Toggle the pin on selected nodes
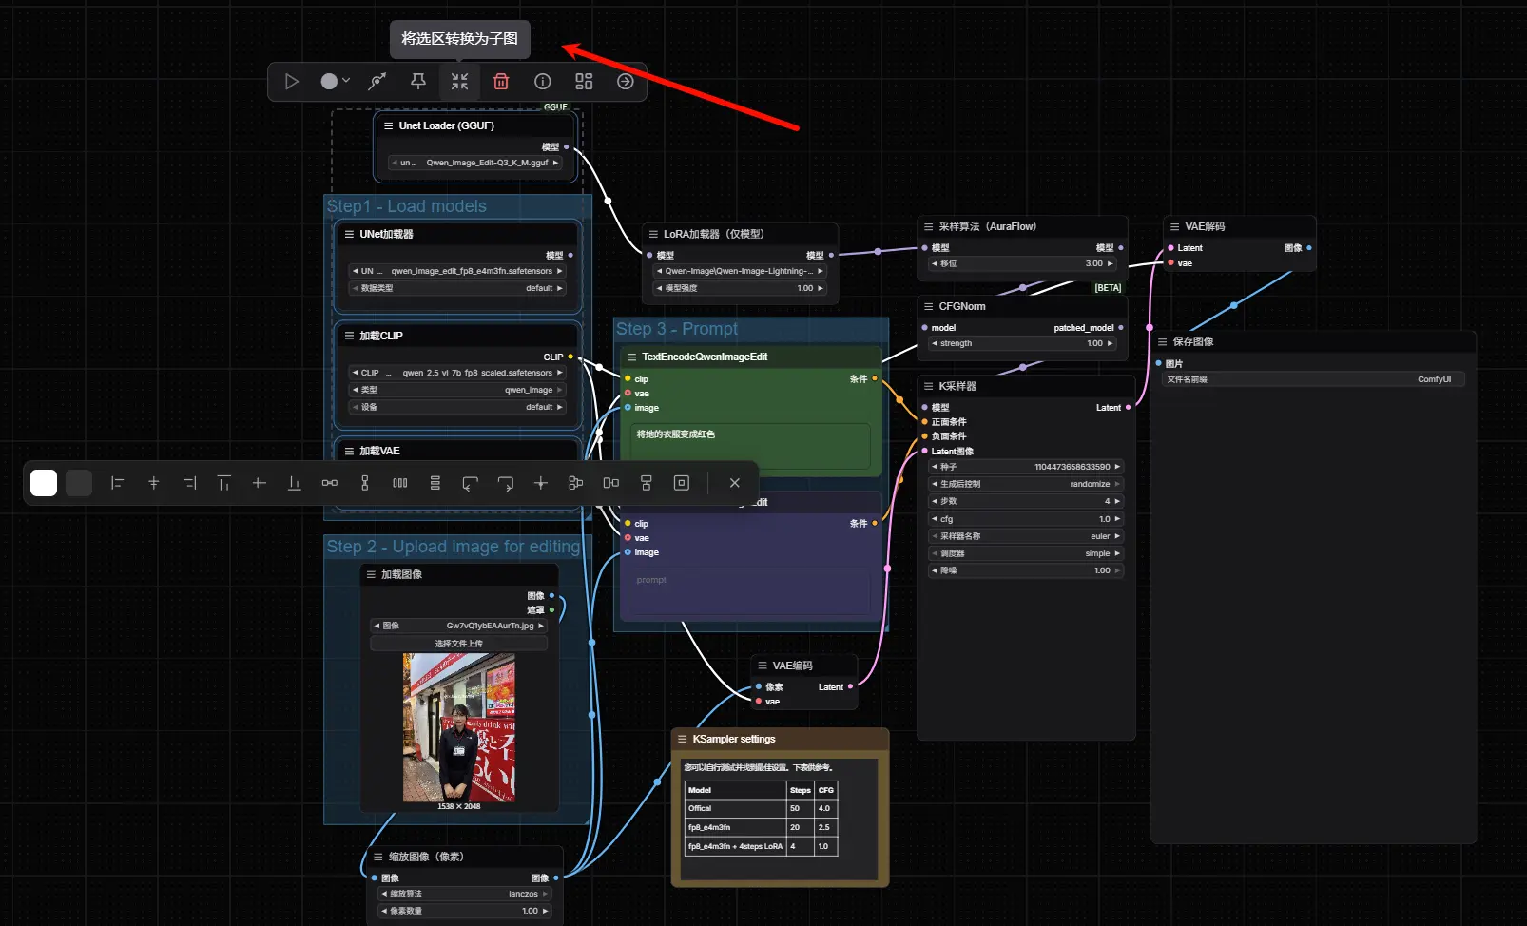This screenshot has width=1527, height=926. tap(418, 82)
